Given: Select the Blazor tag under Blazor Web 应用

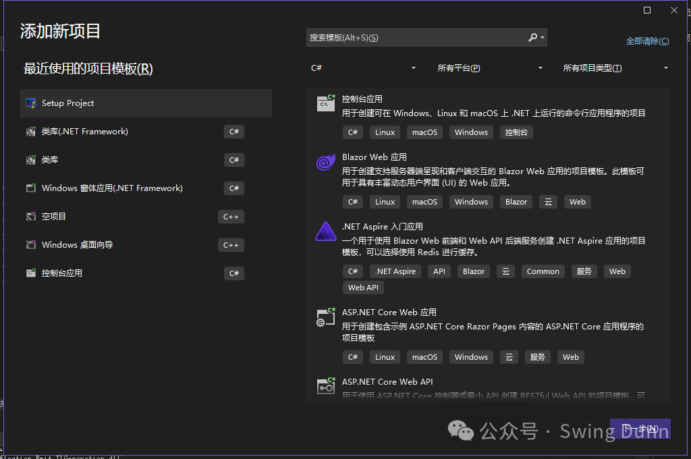Looking at the screenshot, I should [516, 201].
